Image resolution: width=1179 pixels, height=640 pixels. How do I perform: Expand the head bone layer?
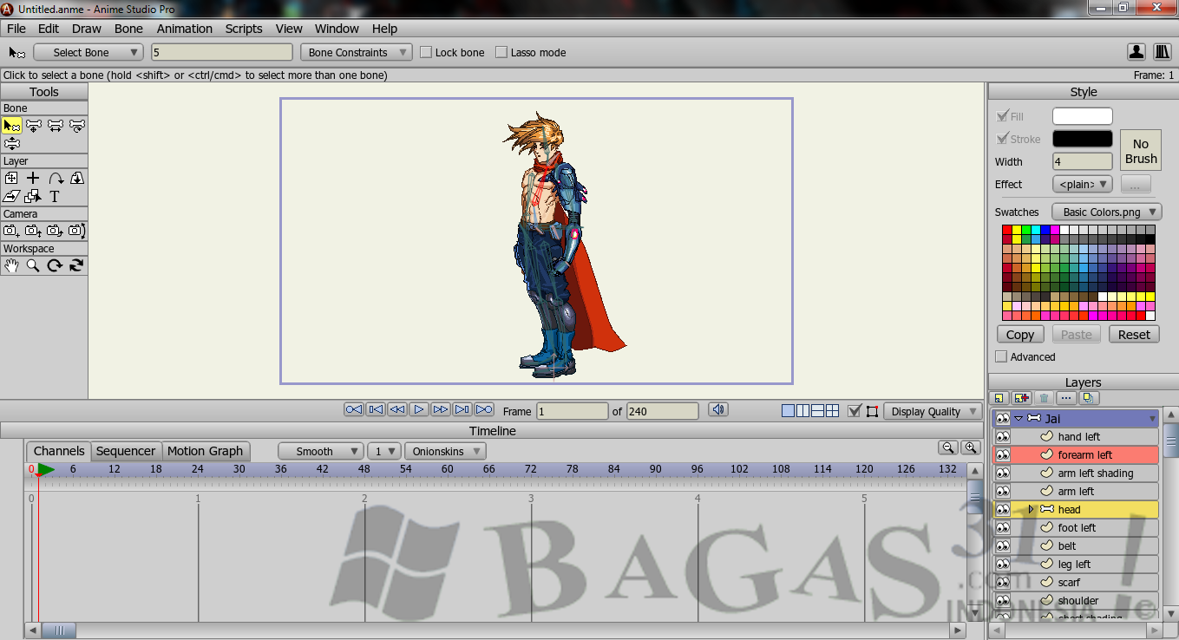click(x=1031, y=510)
